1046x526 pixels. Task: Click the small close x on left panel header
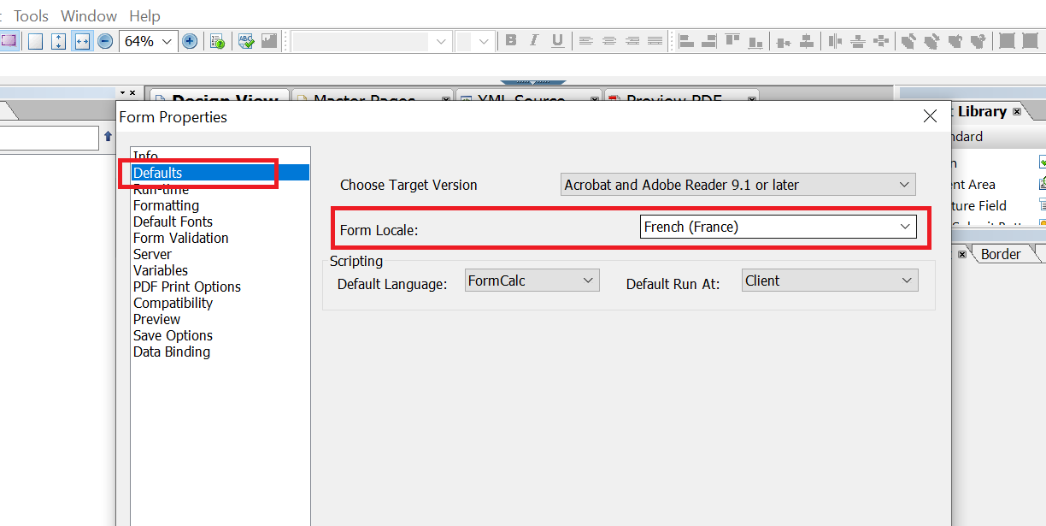pyautogui.click(x=132, y=92)
